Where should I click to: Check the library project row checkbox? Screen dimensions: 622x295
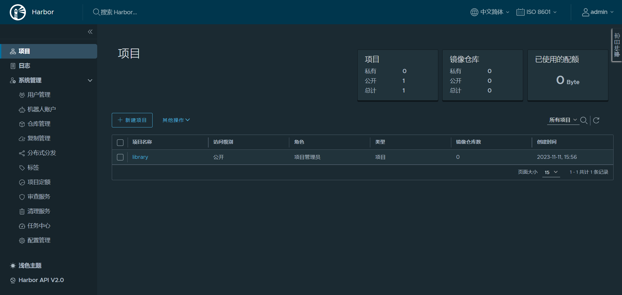click(x=120, y=157)
